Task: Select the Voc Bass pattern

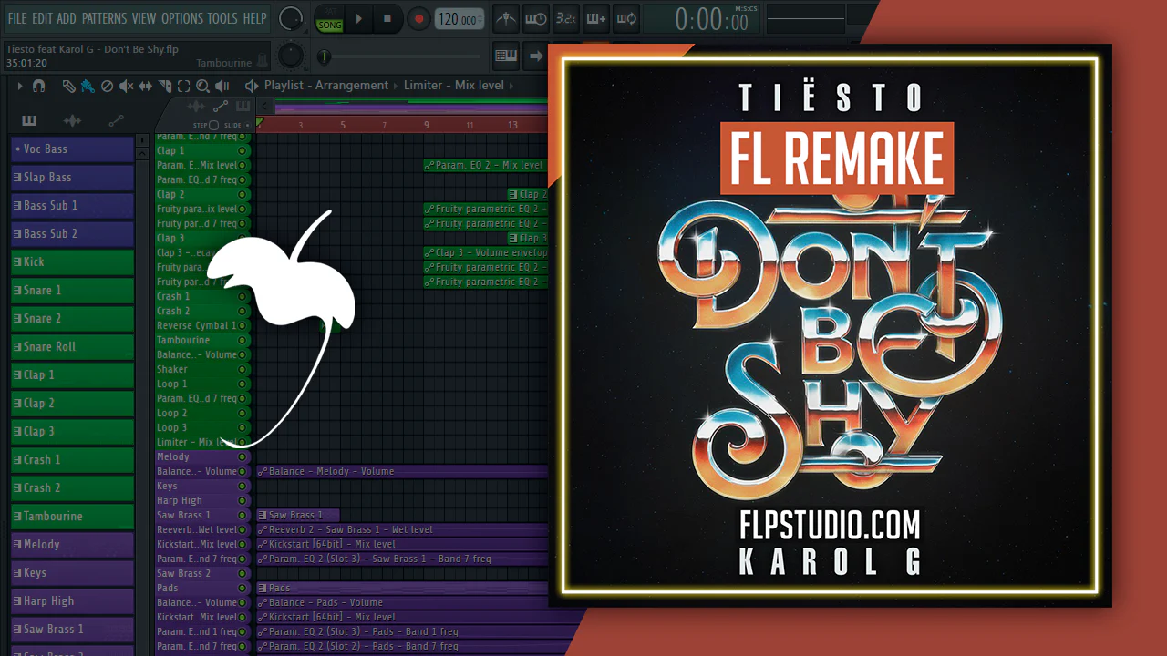Action: click(x=73, y=149)
